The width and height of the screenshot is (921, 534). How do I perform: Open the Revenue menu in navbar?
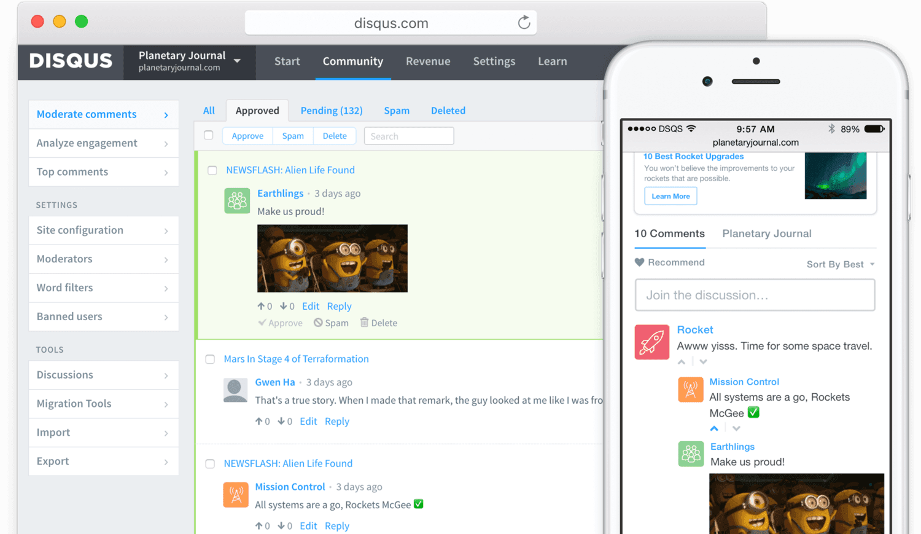tap(428, 61)
